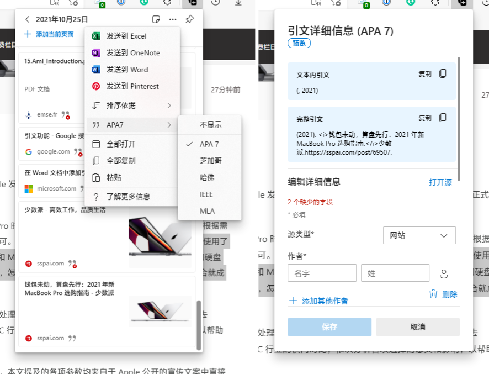The width and height of the screenshot is (489, 374).
Task: Copy the 完整引文 citation with copy icon
Action: tap(443, 118)
